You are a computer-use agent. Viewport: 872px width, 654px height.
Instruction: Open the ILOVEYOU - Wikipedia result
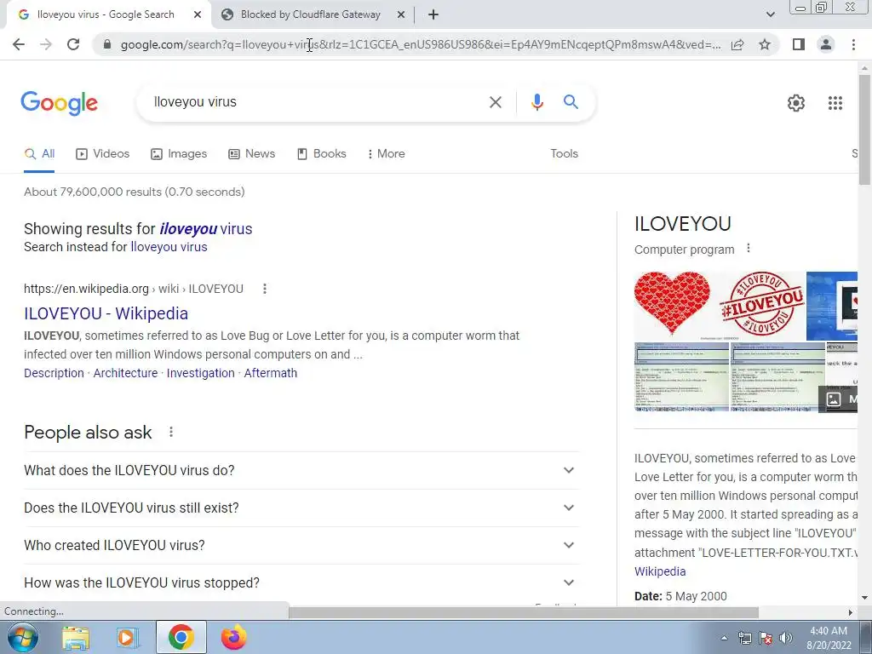[x=106, y=313]
